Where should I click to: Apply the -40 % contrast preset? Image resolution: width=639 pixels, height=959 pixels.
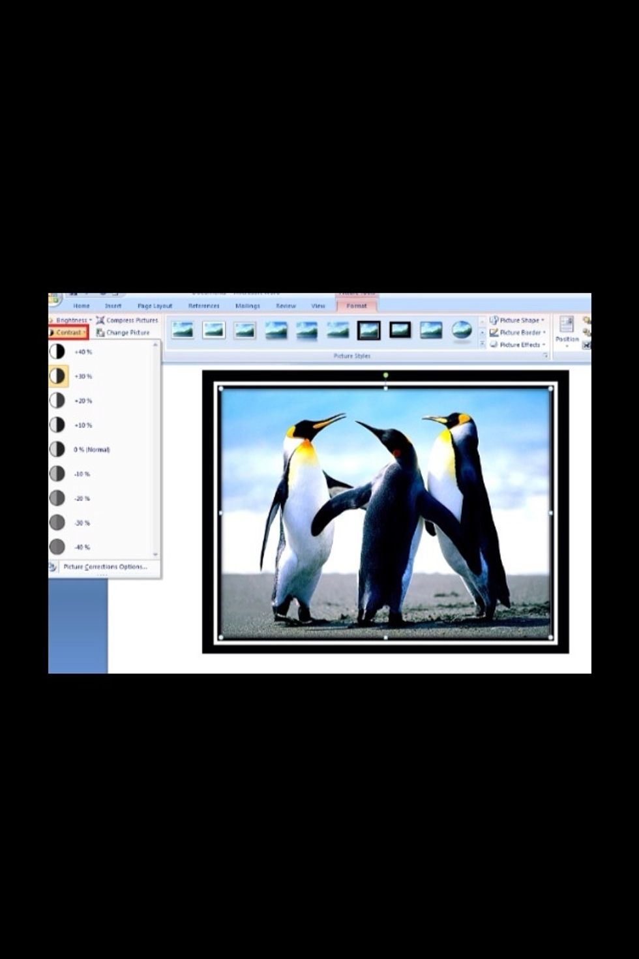point(57,547)
